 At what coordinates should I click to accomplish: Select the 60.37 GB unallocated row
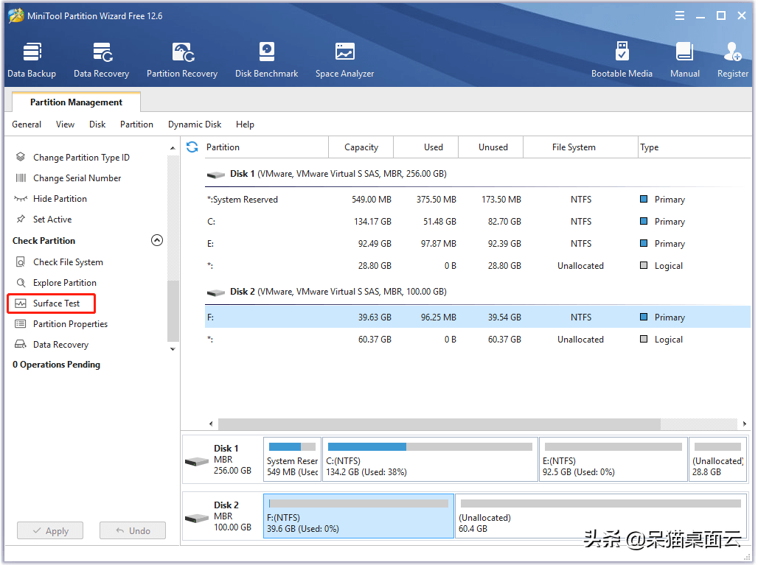coord(478,340)
